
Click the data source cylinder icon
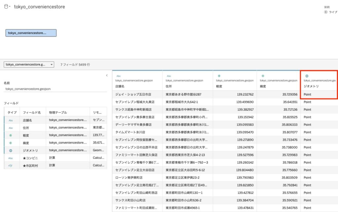point(6,7)
